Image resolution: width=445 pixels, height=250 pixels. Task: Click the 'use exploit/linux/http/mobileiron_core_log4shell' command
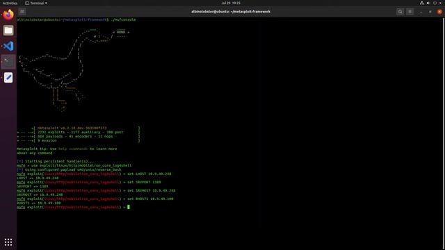tap(81, 165)
